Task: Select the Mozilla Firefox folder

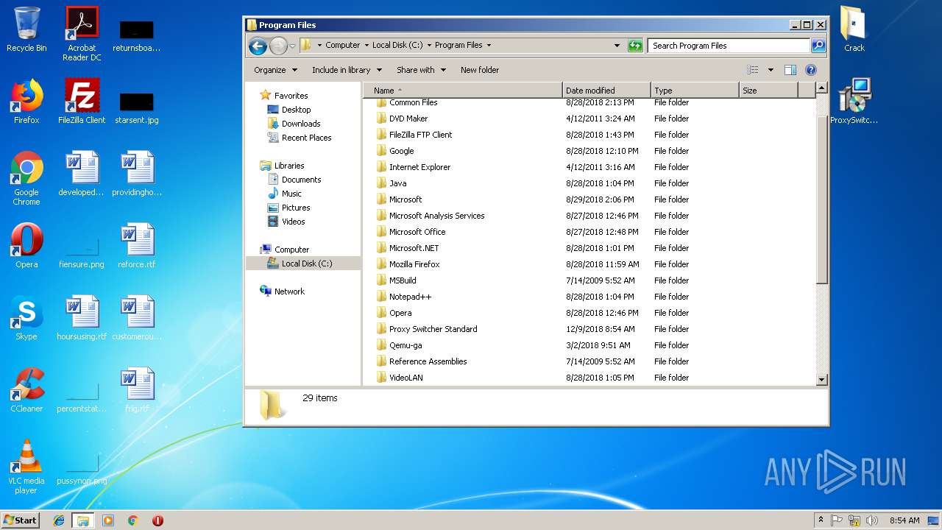Action: (414, 264)
